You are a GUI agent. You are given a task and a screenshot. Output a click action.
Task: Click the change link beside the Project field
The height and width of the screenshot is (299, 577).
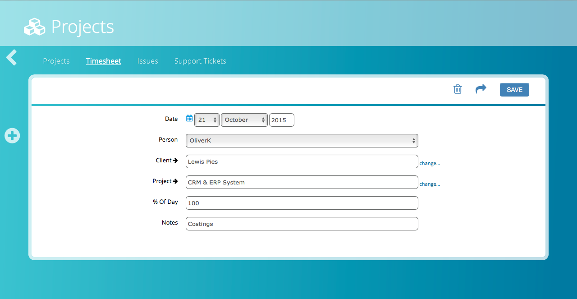click(430, 184)
